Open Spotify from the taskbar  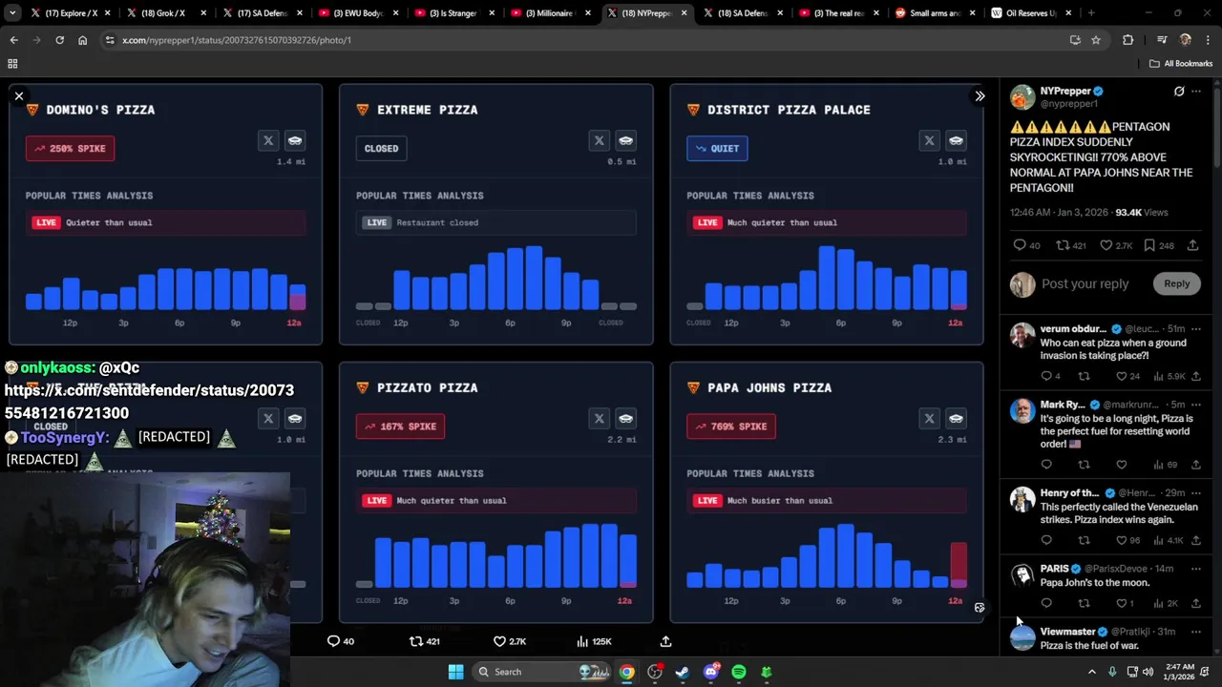(738, 672)
